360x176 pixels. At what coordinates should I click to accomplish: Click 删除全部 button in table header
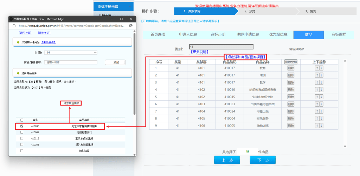[291, 62]
